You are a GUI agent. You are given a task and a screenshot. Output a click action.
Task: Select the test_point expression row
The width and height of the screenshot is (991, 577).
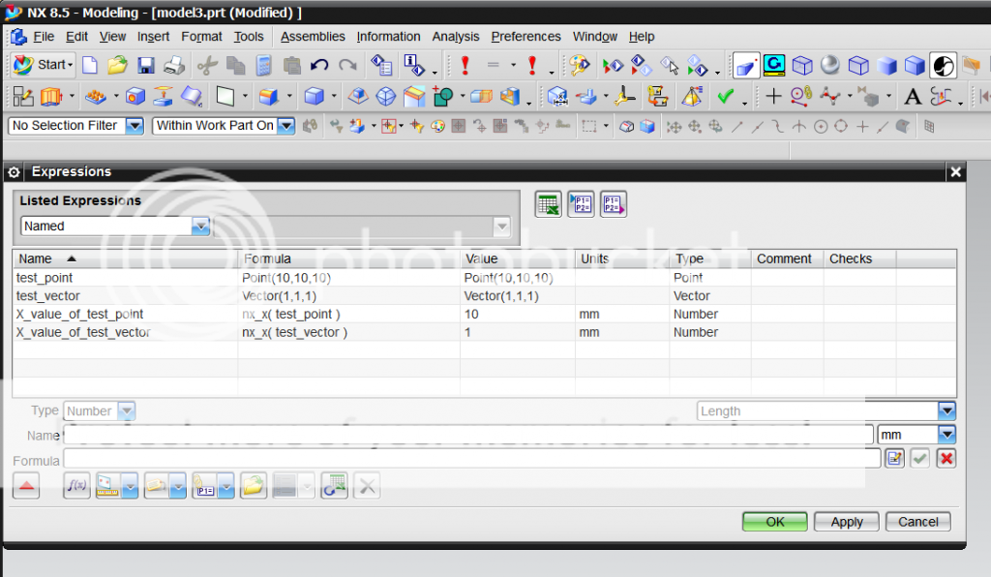(x=484, y=278)
